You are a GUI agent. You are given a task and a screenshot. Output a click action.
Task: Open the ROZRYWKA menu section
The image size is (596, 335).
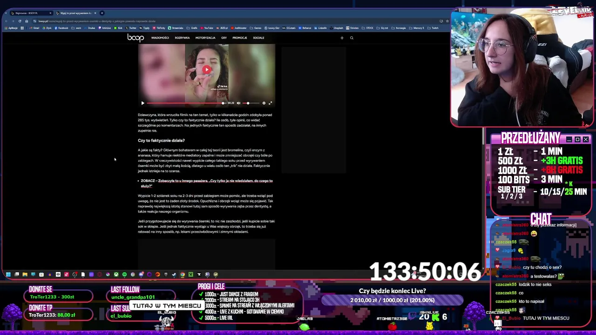182,38
